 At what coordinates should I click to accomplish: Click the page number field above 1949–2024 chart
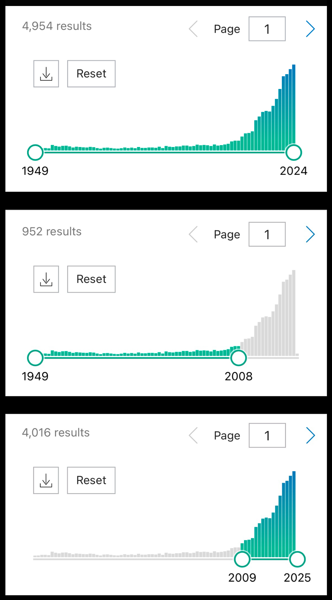pyautogui.click(x=267, y=29)
